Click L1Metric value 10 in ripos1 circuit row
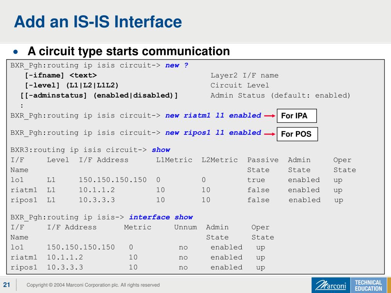391x293 pixels. click(161, 200)
